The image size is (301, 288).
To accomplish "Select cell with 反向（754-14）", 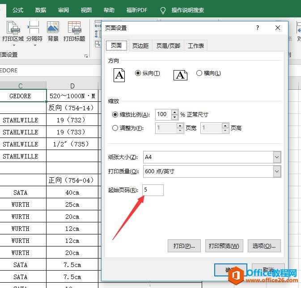I will pyautogui.click(x=72, y=108).
